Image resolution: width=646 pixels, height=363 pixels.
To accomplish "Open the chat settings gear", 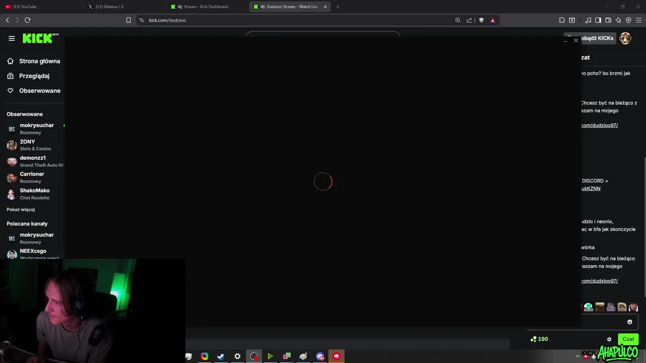I will click(609, 339).
